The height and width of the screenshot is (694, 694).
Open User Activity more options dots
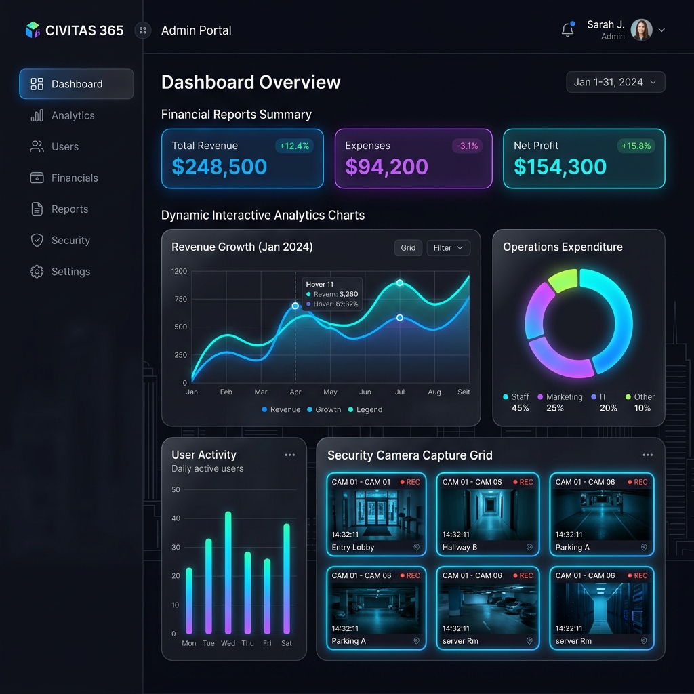pos(290,455)
